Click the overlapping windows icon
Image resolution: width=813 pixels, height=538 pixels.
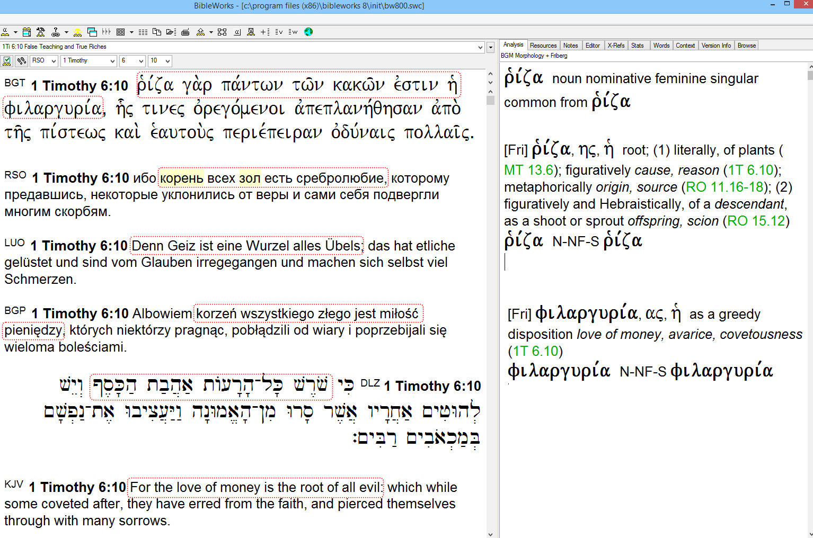pyautogui.click(x=92, y=32)
